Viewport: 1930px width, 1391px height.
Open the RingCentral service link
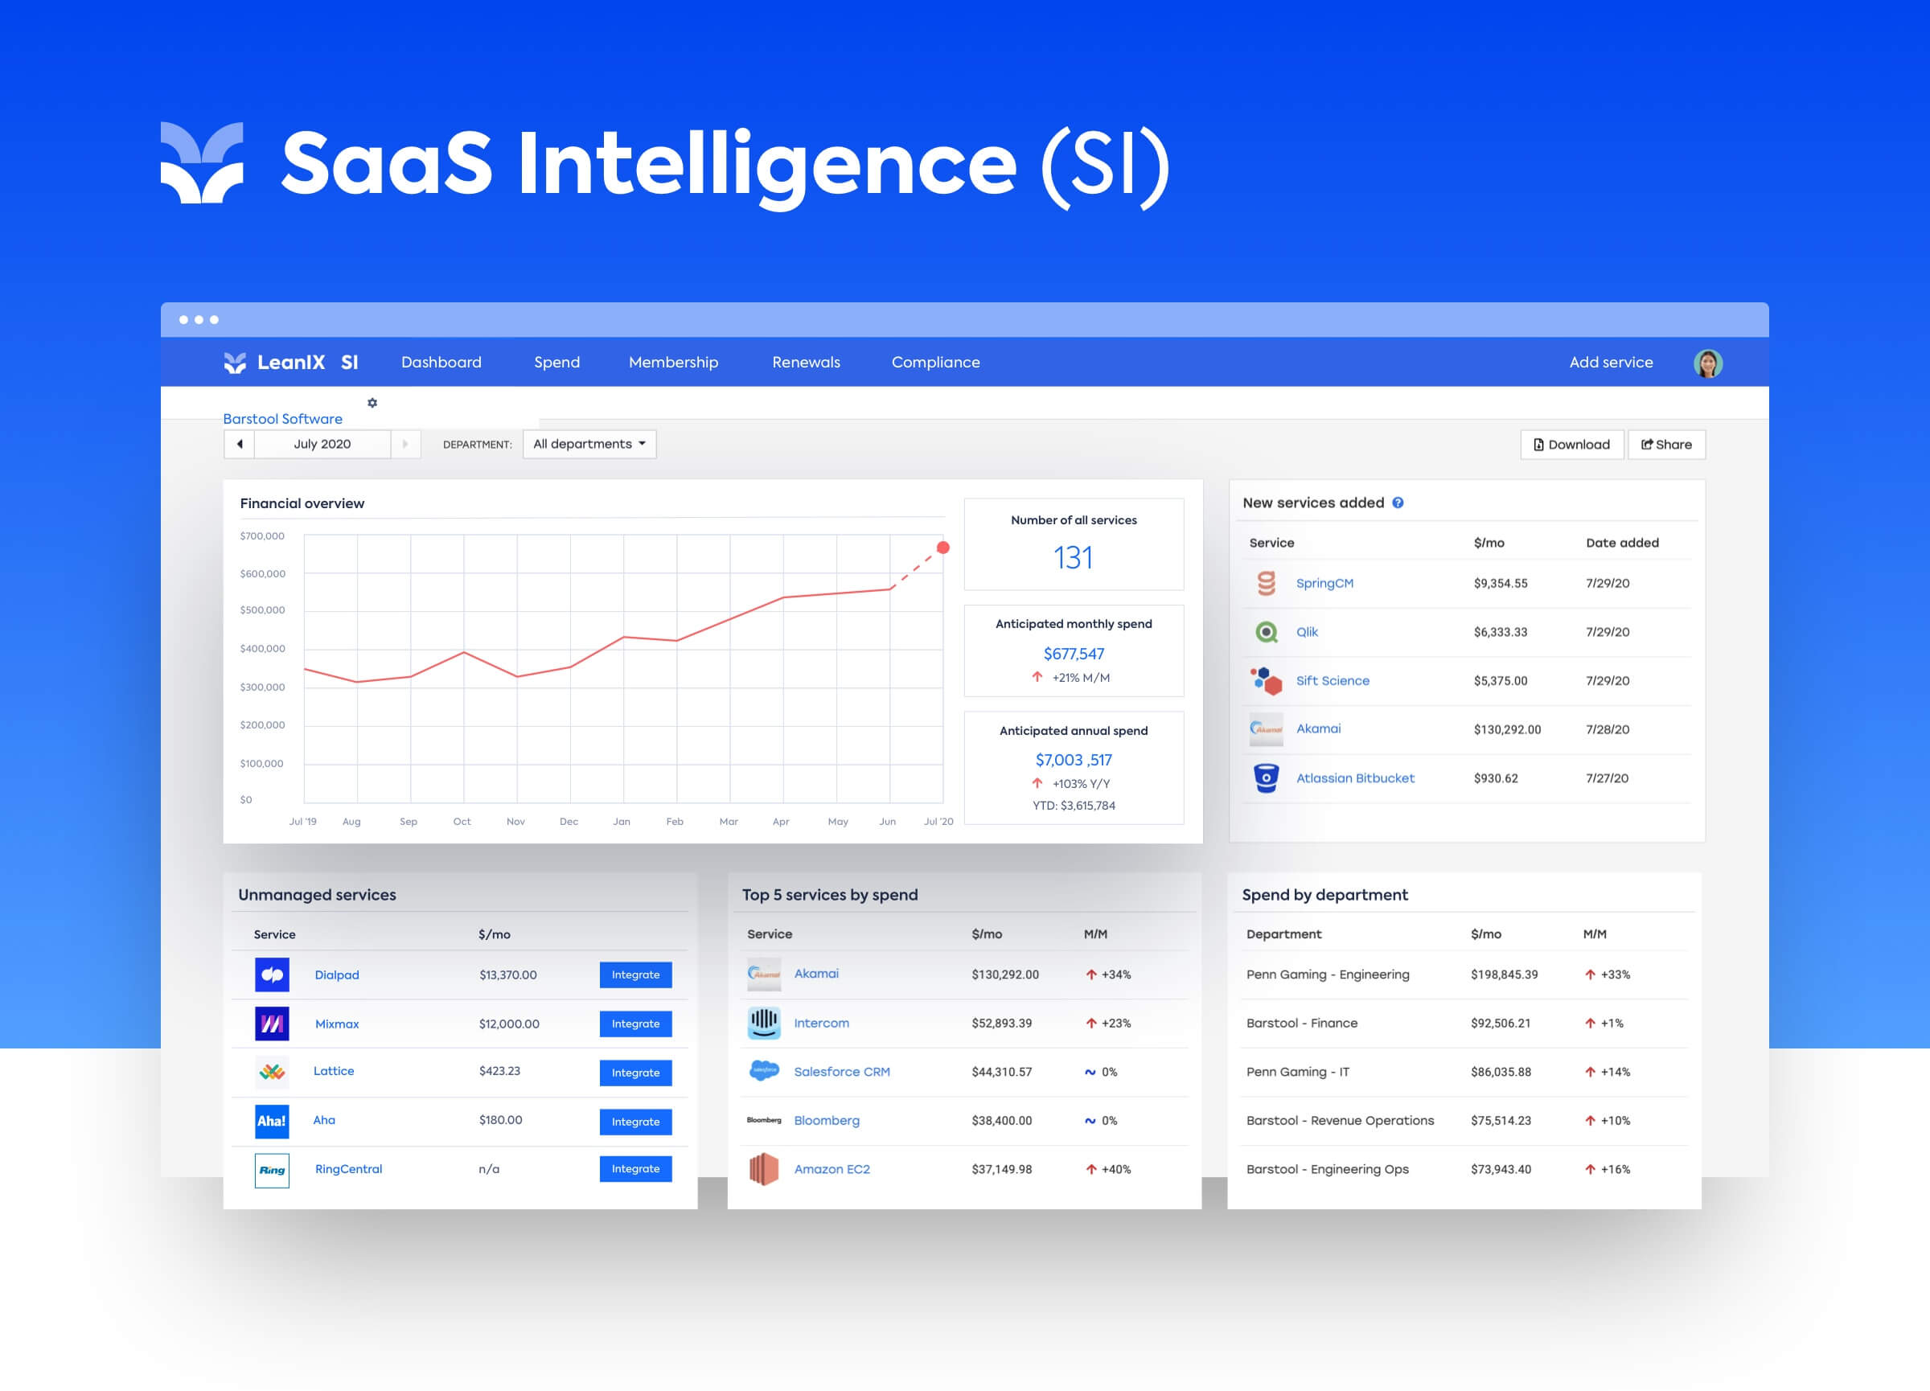pyautogui.click(x=348, y=1169)
